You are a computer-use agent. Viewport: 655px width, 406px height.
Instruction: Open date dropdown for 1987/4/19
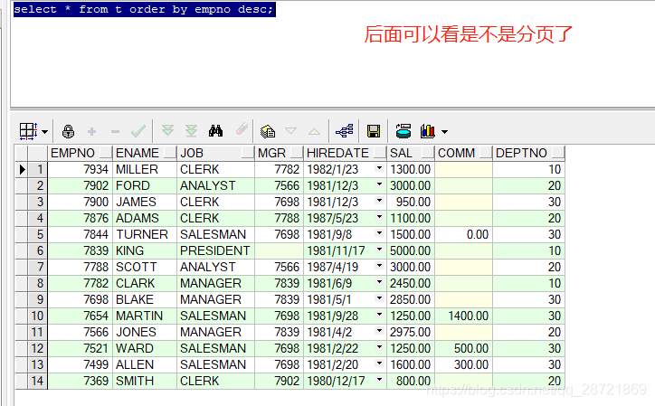379,266
